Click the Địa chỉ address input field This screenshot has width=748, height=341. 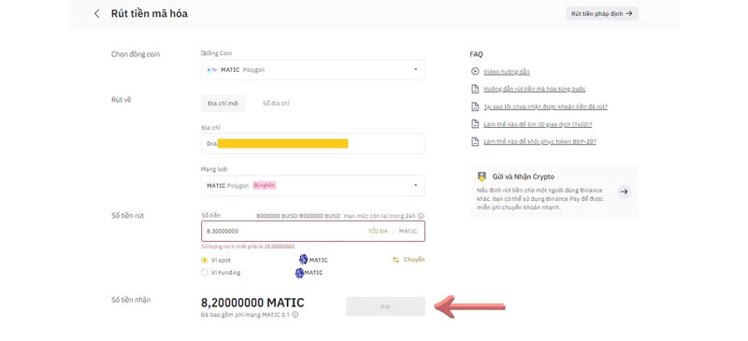313,144
